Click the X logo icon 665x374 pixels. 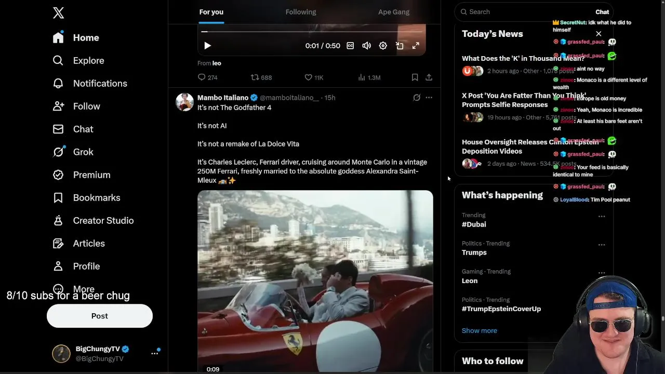[x=58, y=13]
